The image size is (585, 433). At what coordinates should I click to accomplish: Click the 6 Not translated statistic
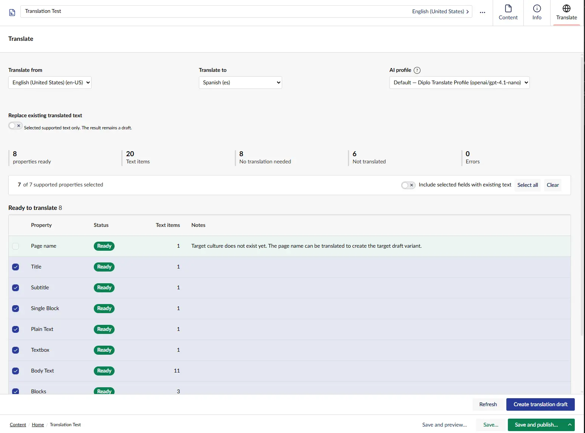(369, 158)
